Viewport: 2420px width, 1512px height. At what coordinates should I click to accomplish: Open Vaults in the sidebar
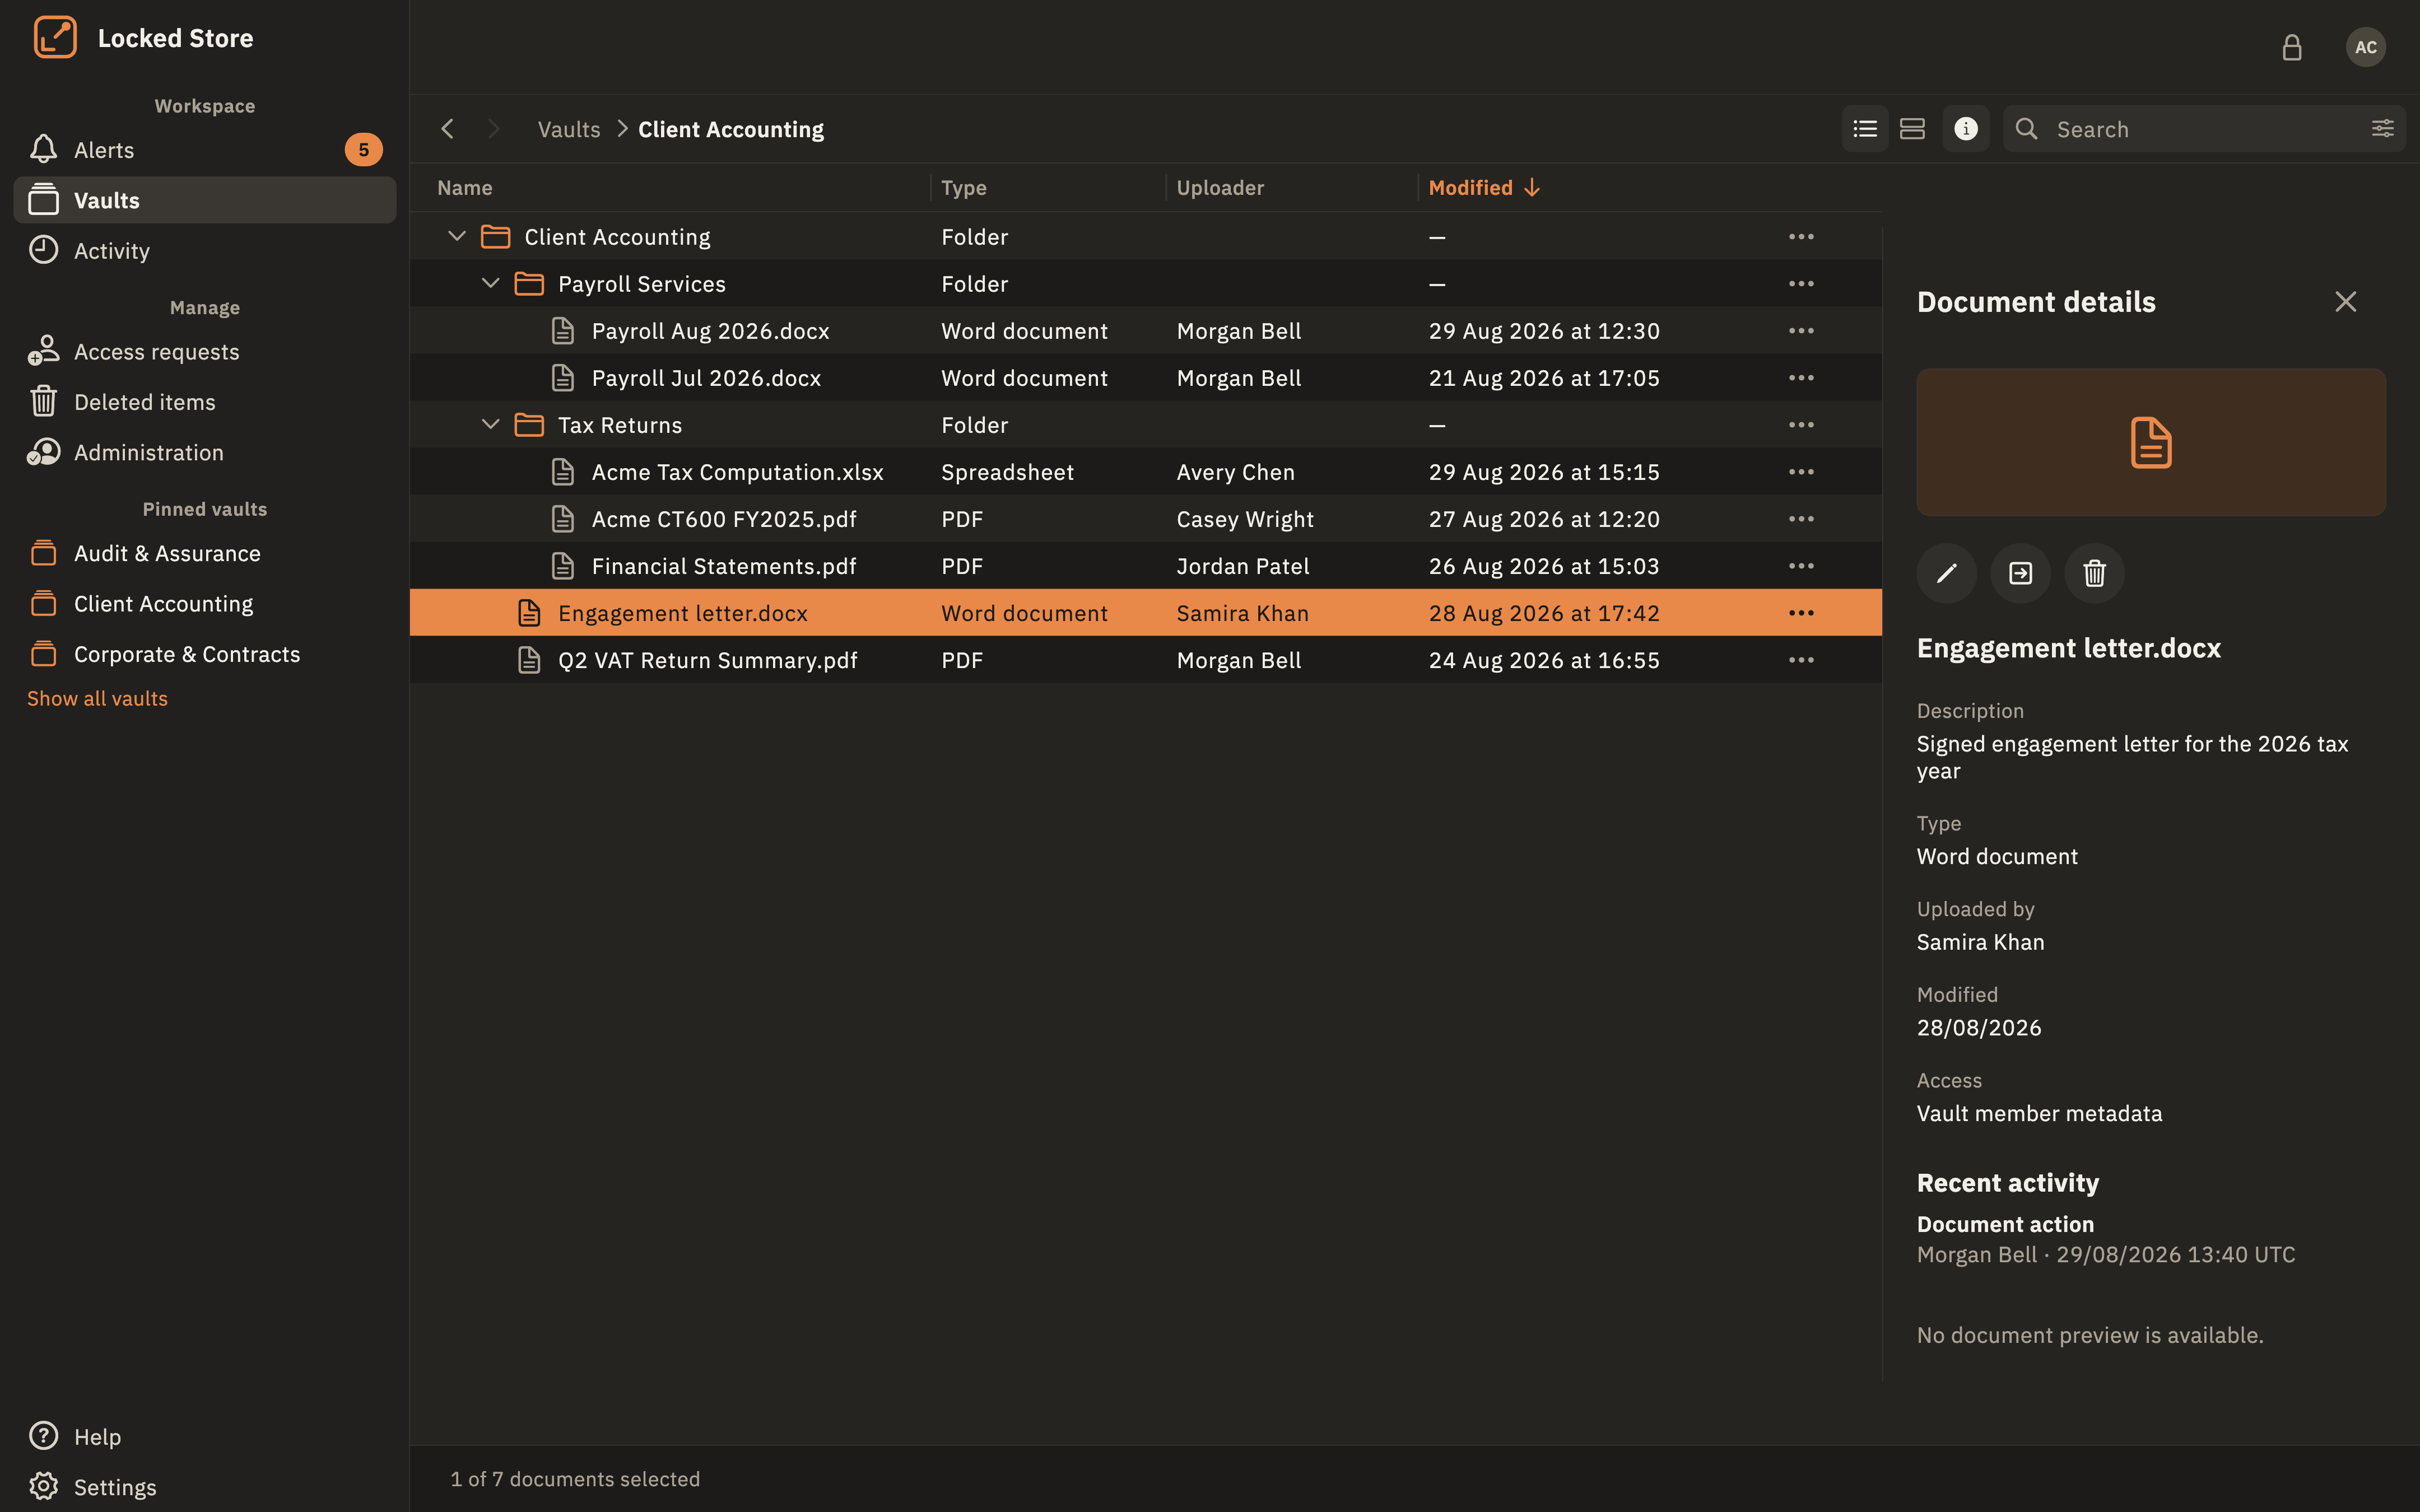coord(205,200)
